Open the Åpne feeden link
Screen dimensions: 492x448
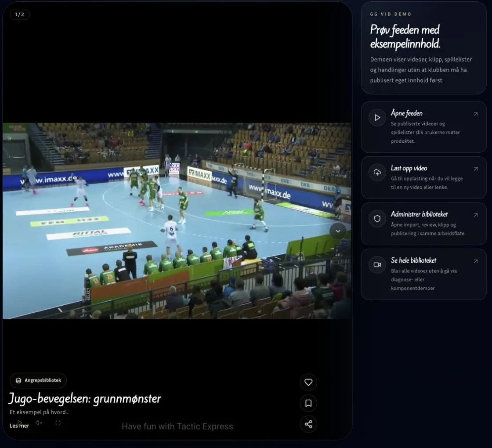click(x=423, y=127)
